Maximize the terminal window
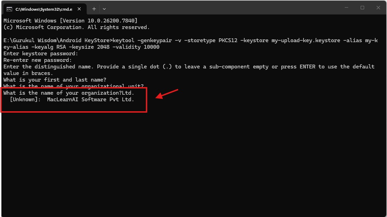This screenshot has width=387, height=217. click(362, 8)
